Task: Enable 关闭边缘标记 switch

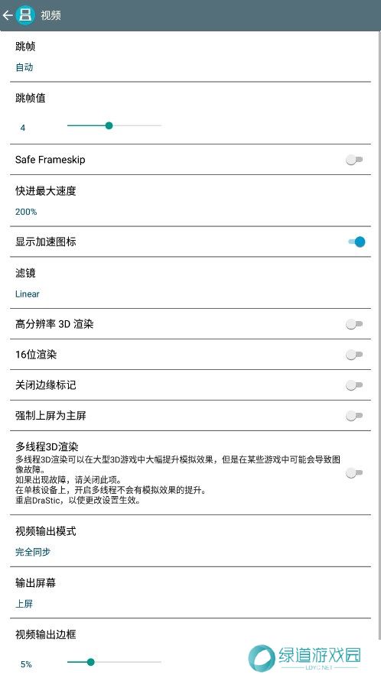Action: coord(354,385)
